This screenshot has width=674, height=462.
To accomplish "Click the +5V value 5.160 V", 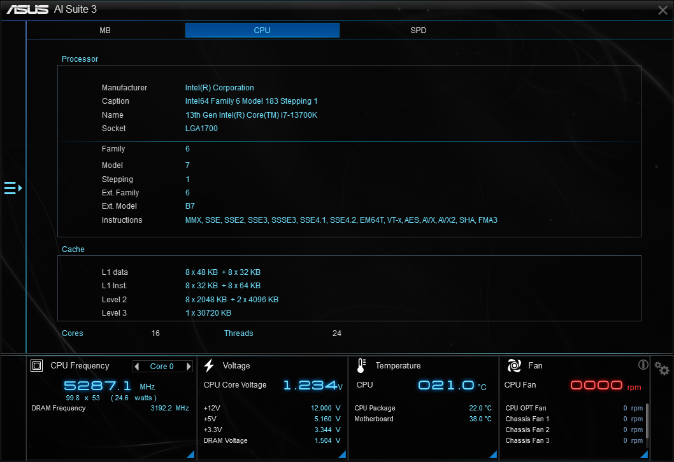I will coord(327,419).
